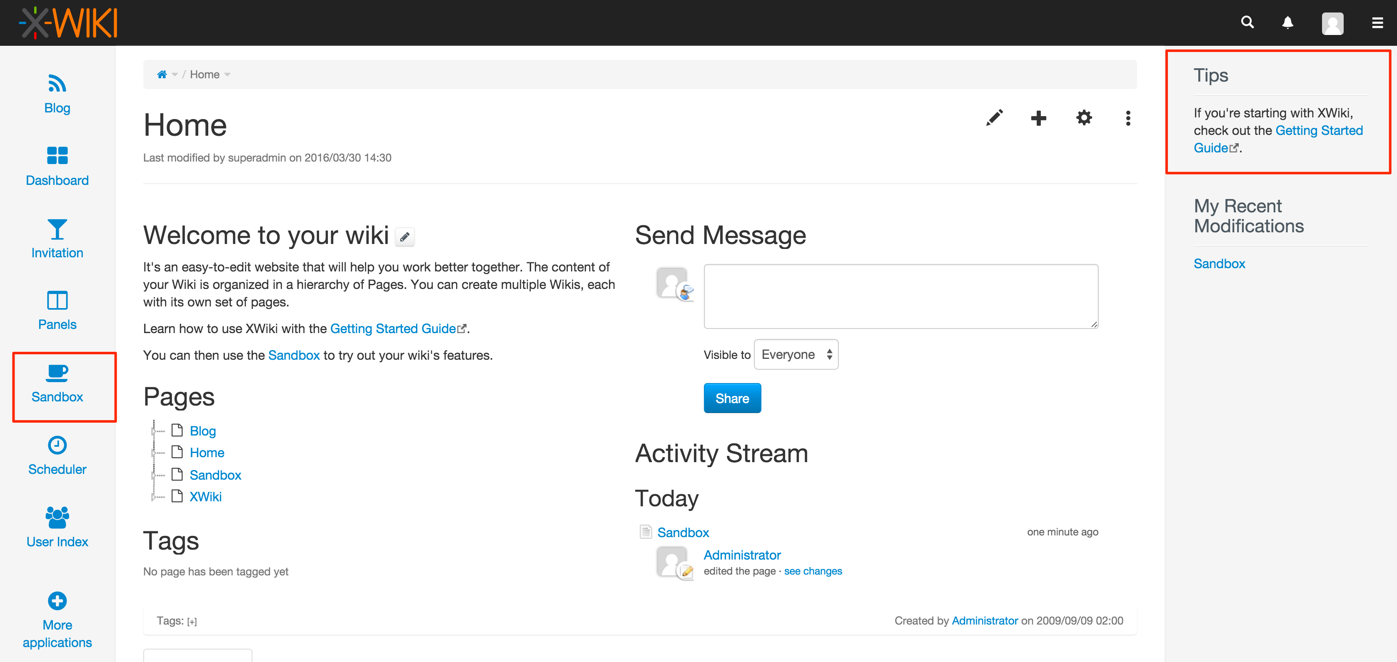Viewport: 1397px width, 662px height.
Task: Create a new page with plus icon
Action: 1038,118
